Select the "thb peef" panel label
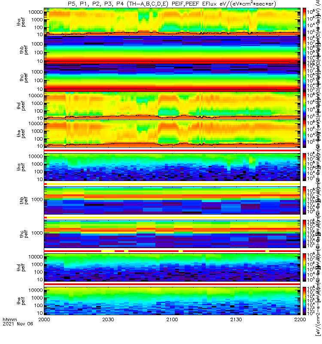This screenshot has height=344, width=322. tap(24, 50)
